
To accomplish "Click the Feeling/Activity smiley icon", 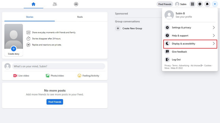I will pyautogui.click(x=79, y=76).
